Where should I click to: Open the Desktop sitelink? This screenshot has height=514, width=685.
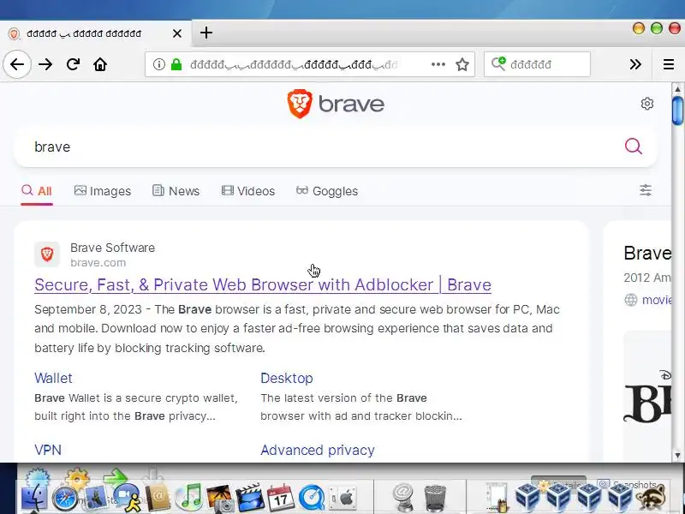(x=287, y=378)
